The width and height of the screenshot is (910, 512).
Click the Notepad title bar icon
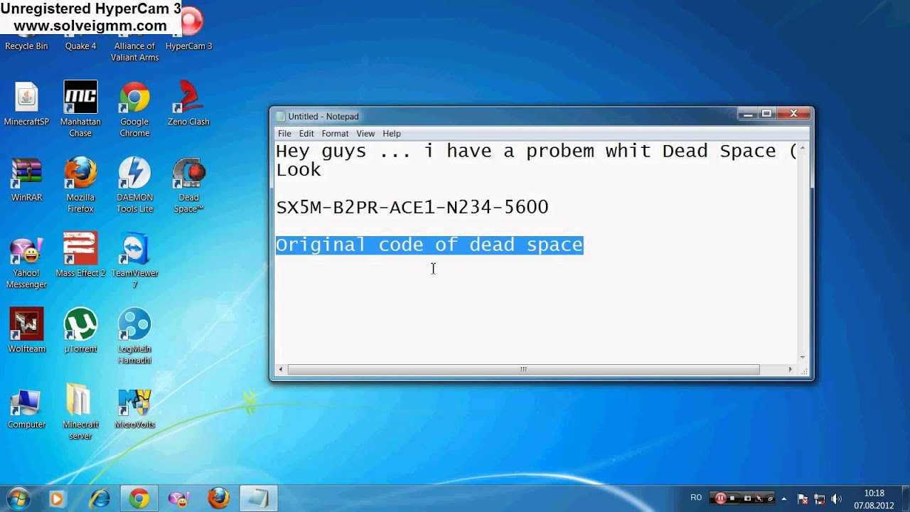281,117
